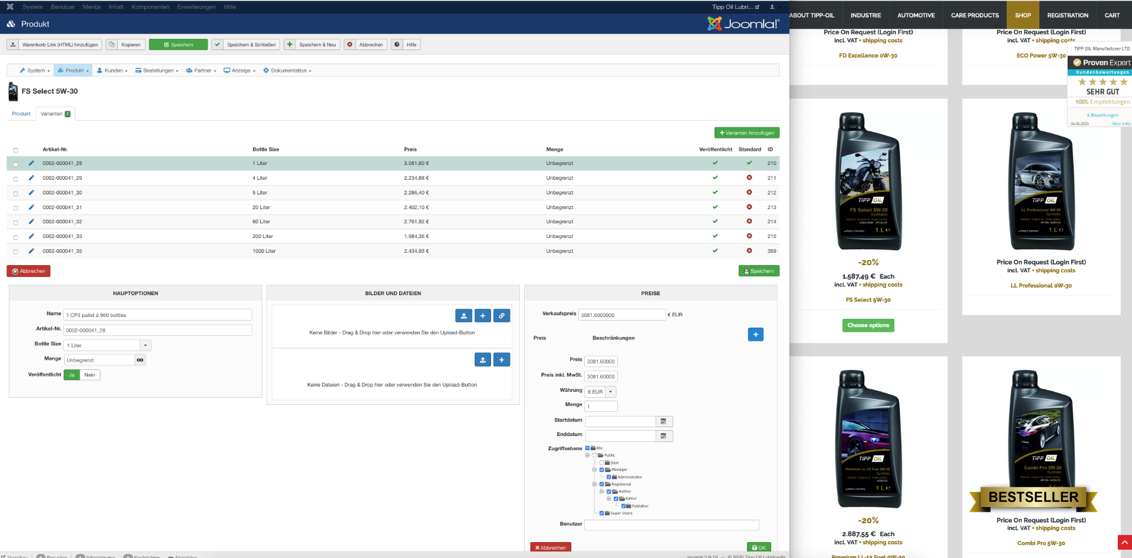Set the 1000 Liter variant as standard
Viewport: 1132px width, 558px height.
pyautogui.click(x=749, y=250)
